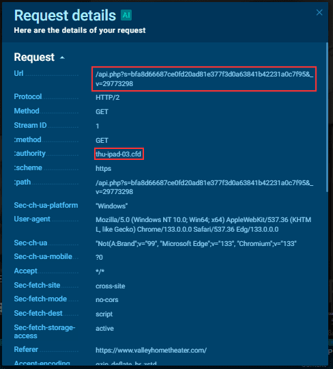The image size is (333, 369).
Task: Click the Url field label
Action: 18,73
